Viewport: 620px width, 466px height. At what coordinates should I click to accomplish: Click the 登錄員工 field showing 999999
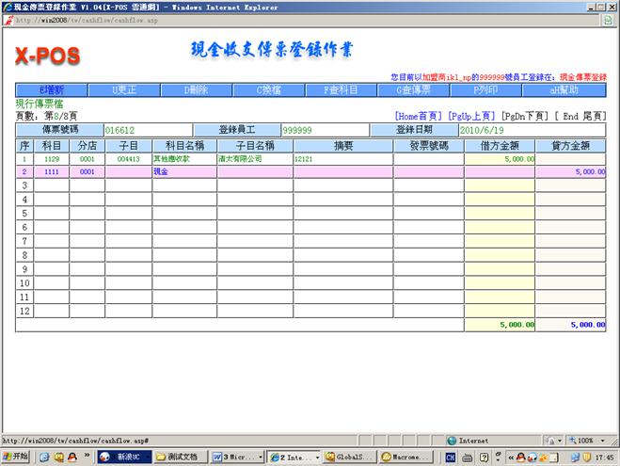[325, 131]
